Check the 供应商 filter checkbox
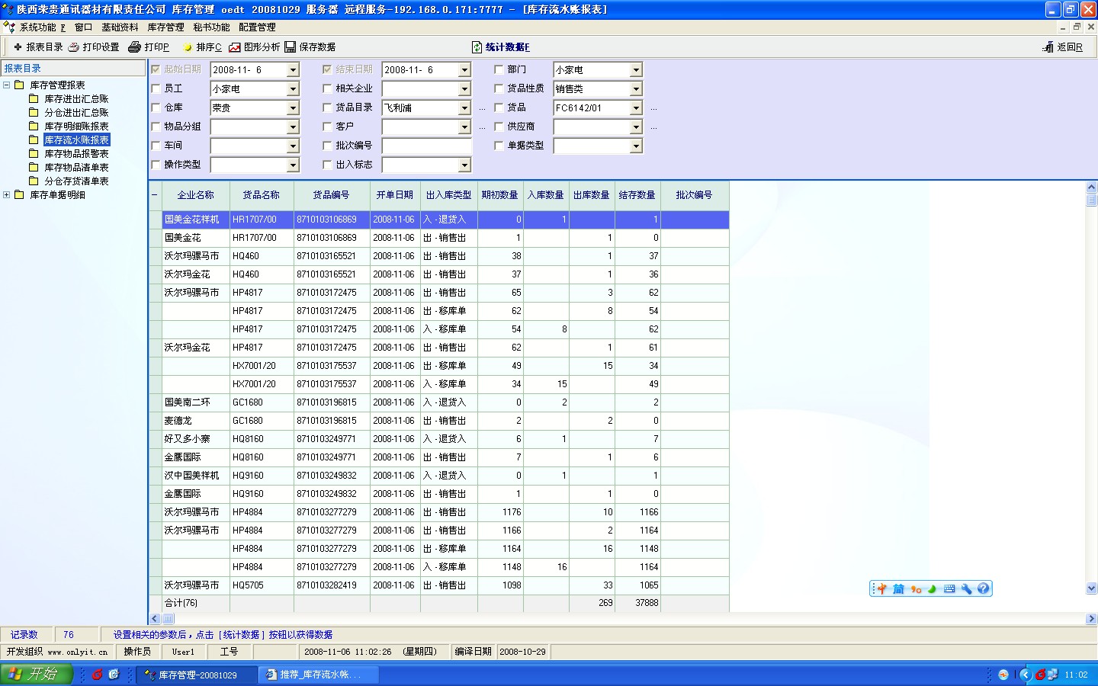The width and height of the screenshot is (1098, 686). point(499,127)
